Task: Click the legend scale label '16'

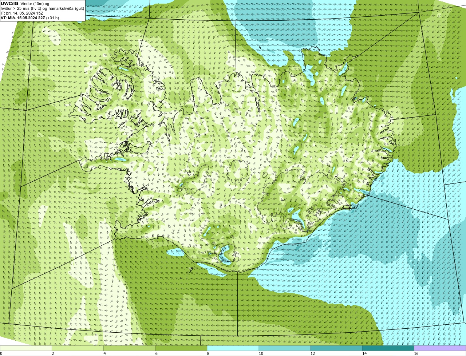Action: [416, 353]
